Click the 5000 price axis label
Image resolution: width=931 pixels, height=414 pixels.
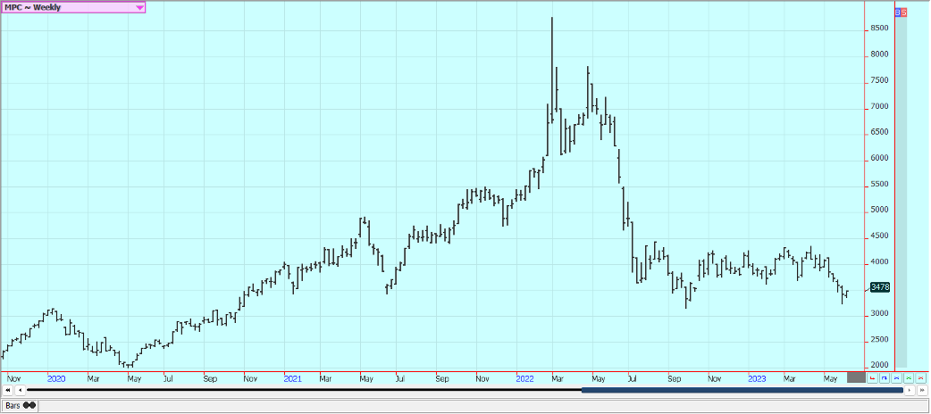tap(879, 210)
